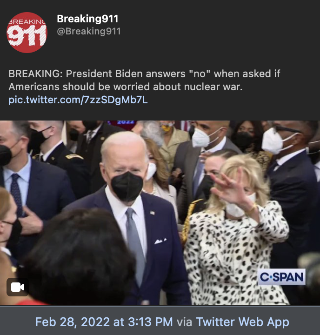320x335 pixels.
Task: Open the embedded C-SPAN video thumbnail
Action: pos(160,213)
